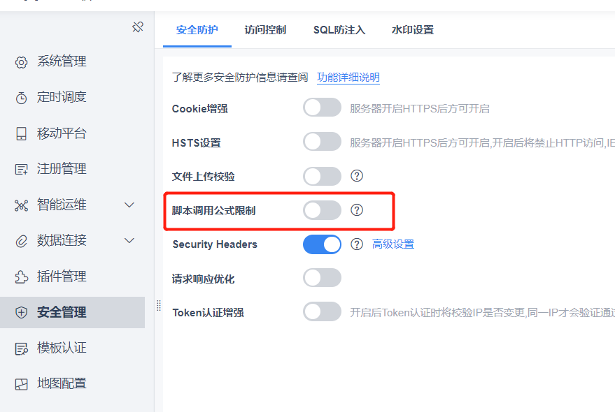Open the 功能详细说明 link
The image size is (615, 412).
348,77
